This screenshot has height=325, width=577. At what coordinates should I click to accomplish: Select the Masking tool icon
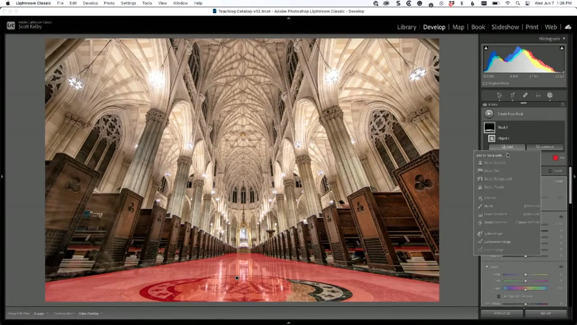pyautogui.click(x=550, y=95)
